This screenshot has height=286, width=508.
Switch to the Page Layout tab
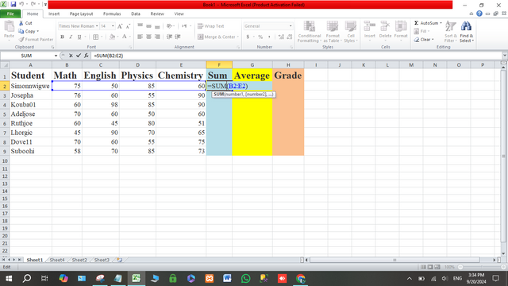[81, 14]
